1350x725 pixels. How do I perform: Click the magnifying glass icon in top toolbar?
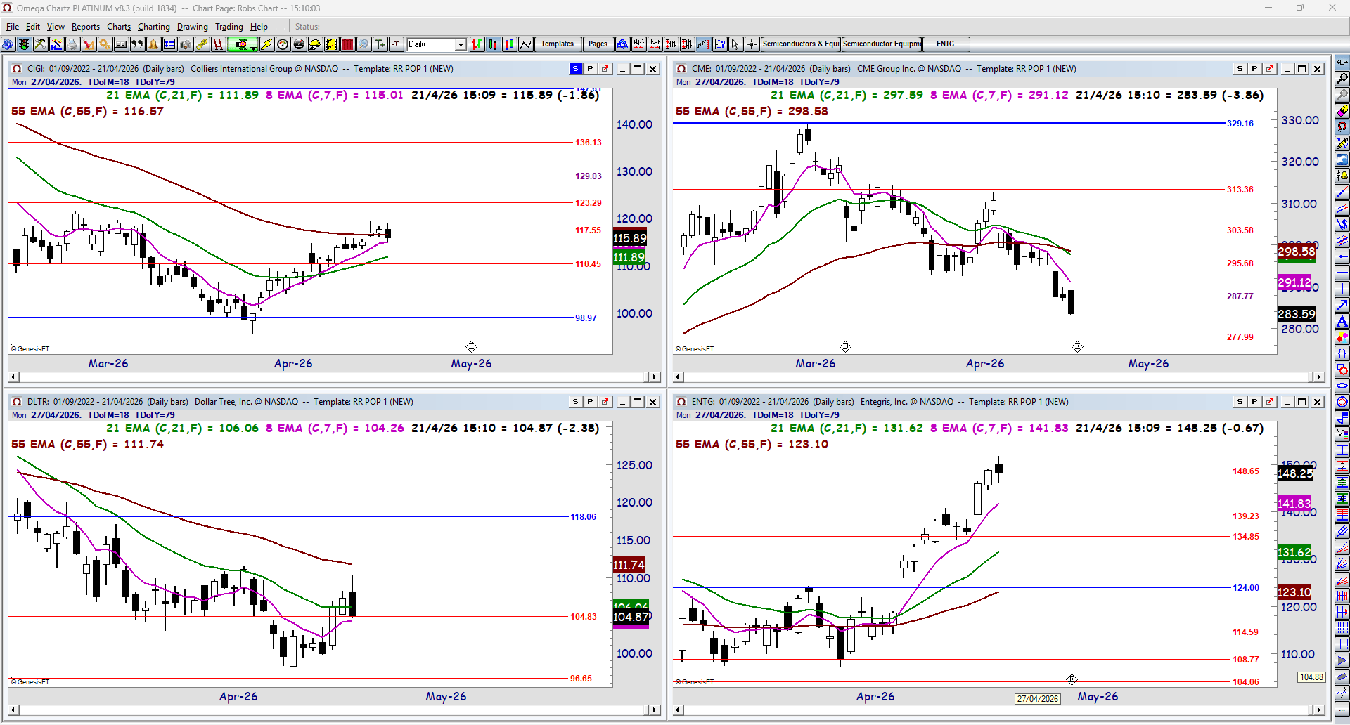(x=364, y=44)
